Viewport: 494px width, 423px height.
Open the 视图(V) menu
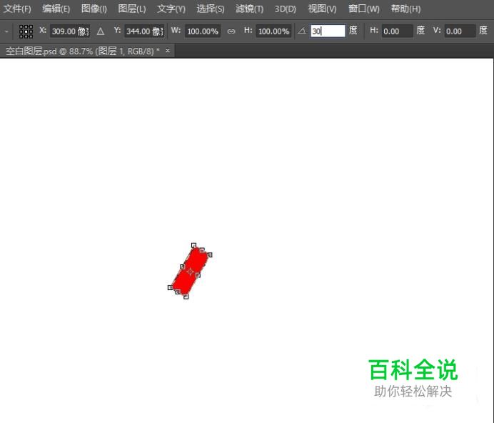[x=322, y=9]
